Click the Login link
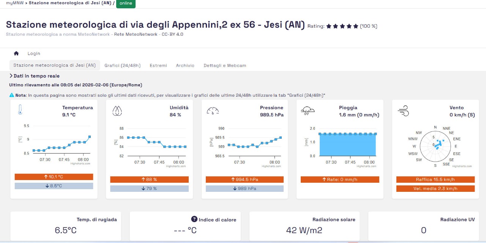486x243 pixels. point(34,53)
